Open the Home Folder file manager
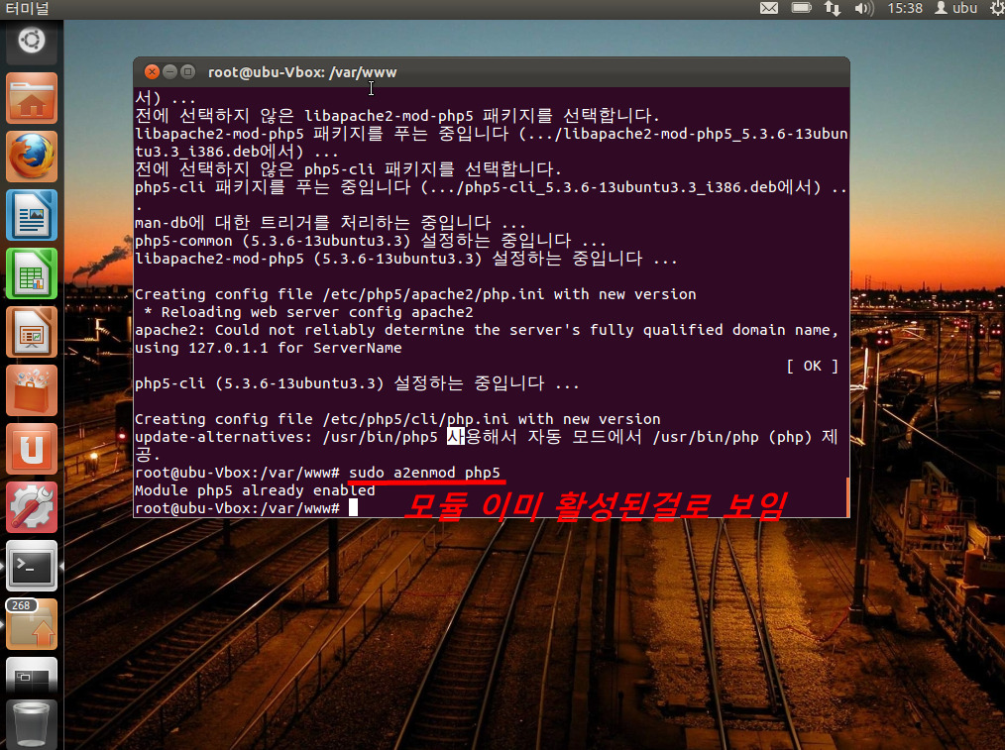1005x750 pixels. click(x=31, y=99)
